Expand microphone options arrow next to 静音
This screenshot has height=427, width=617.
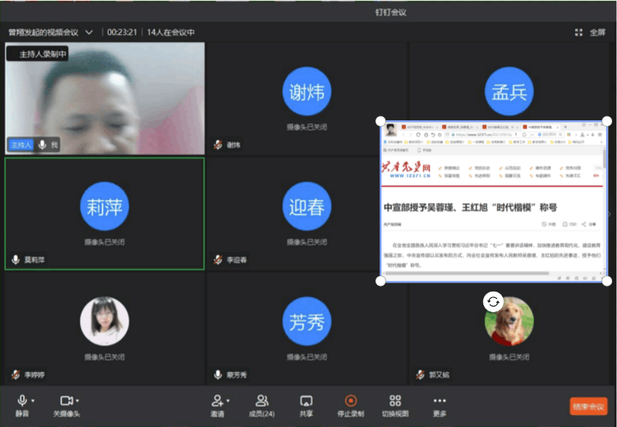tap(33, 401)
